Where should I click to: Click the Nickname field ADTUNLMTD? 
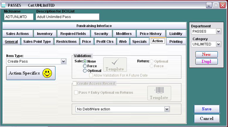[x=19, y=17]
